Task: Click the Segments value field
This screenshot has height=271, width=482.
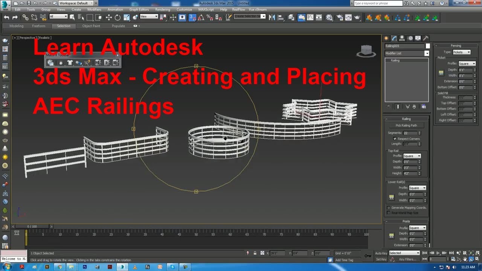Action: click(x=410, y=133)
